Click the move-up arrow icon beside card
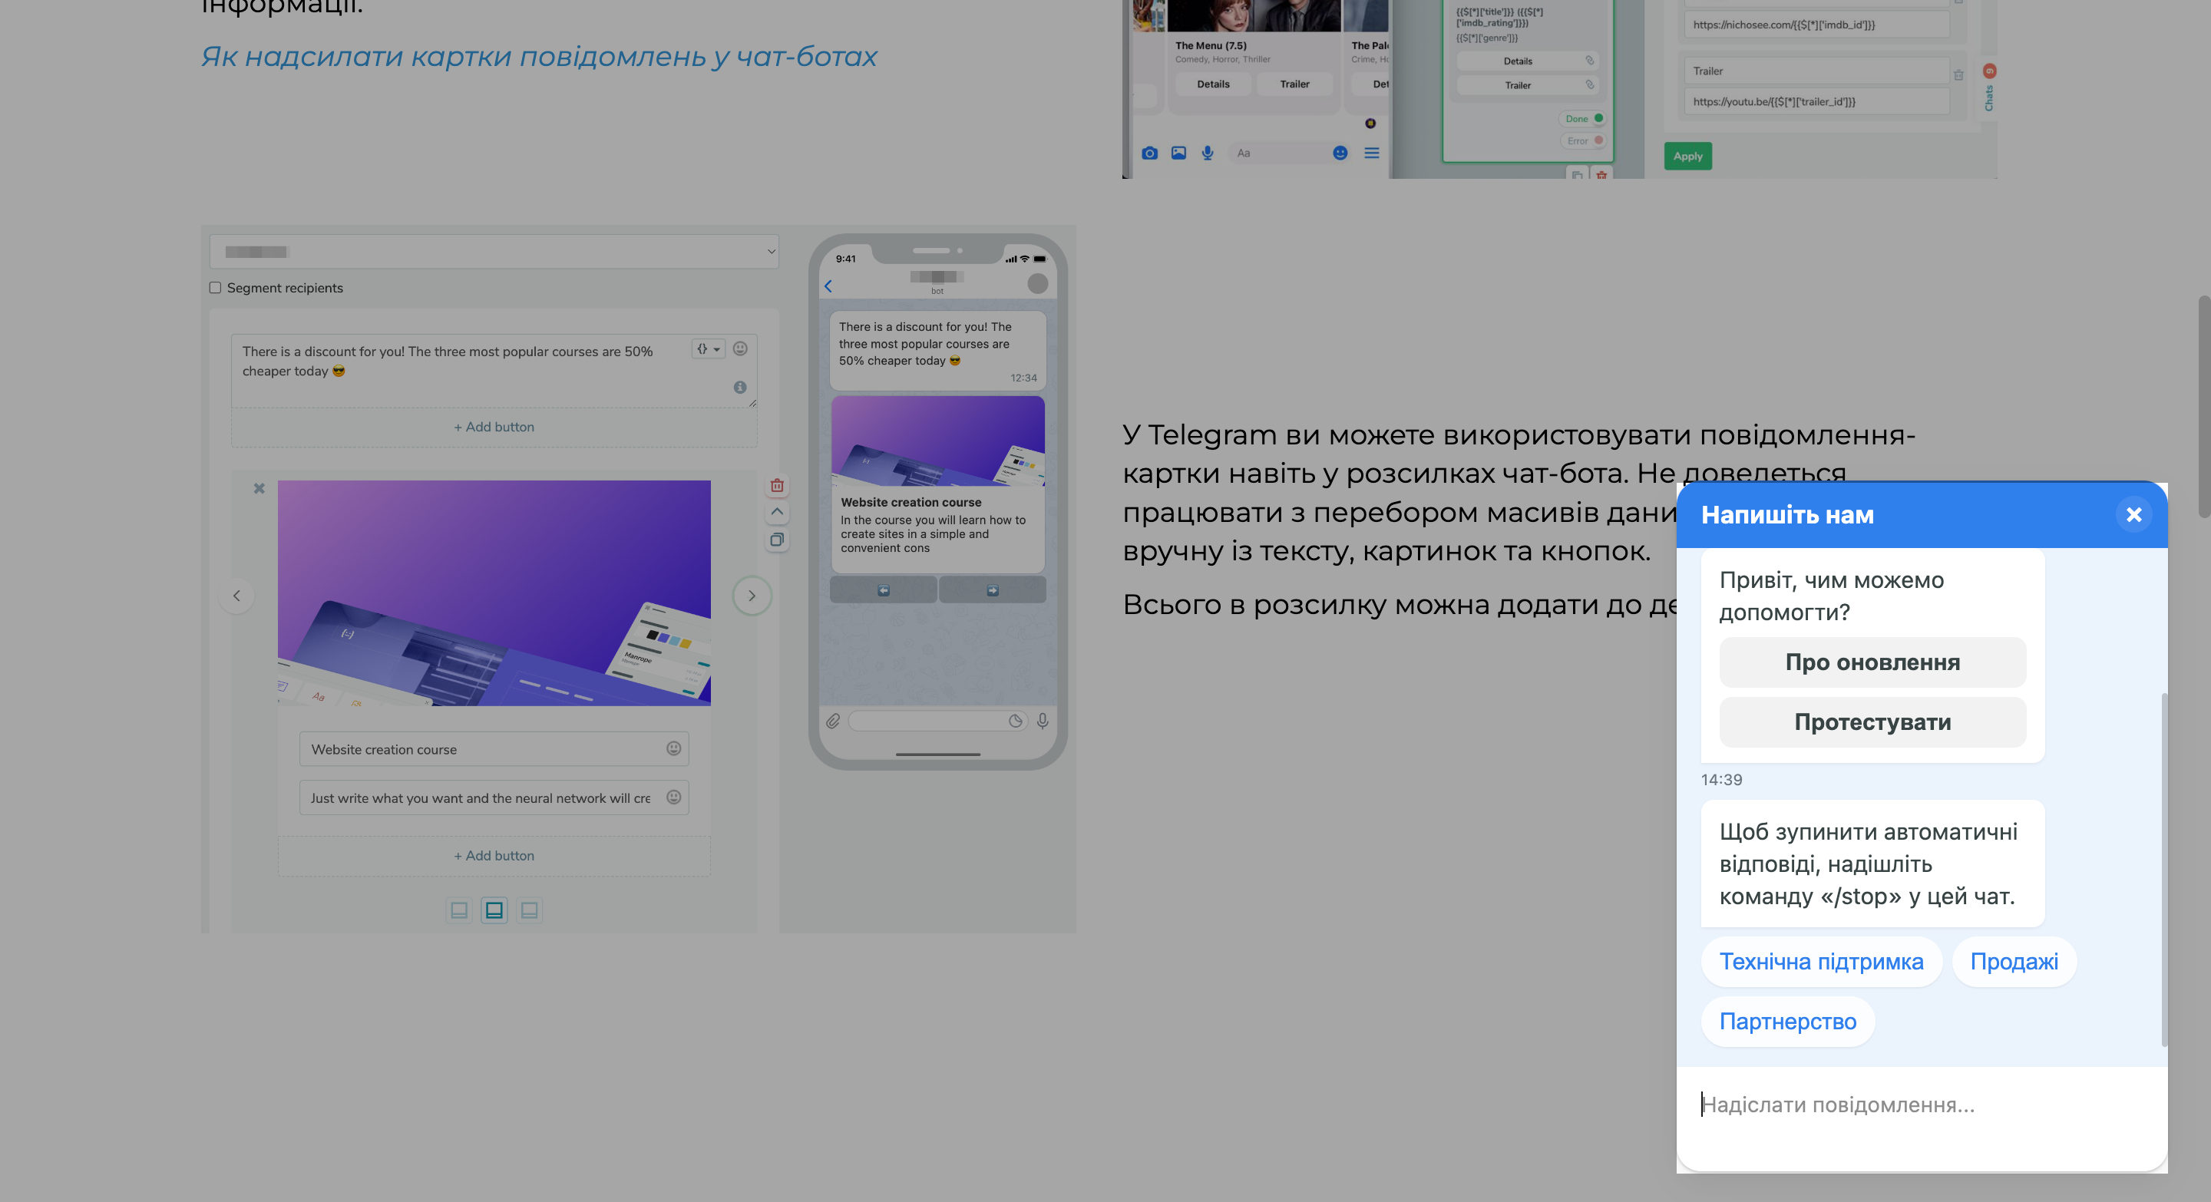This screenshot has width=2211, height=1202. [777, 512]
